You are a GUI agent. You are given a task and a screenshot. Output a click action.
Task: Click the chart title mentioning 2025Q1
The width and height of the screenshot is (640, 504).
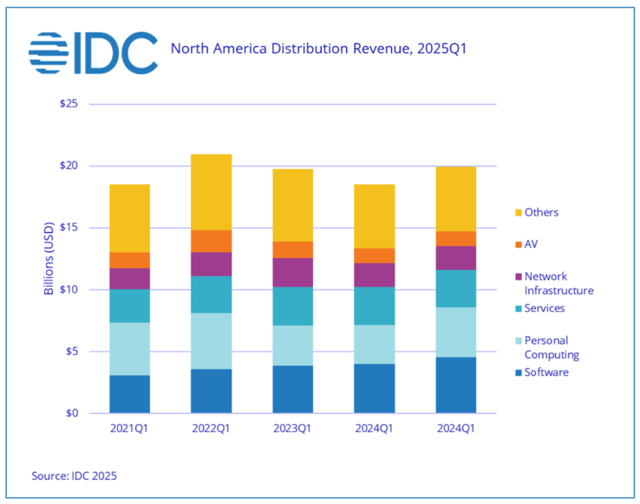tap(318, 48)
